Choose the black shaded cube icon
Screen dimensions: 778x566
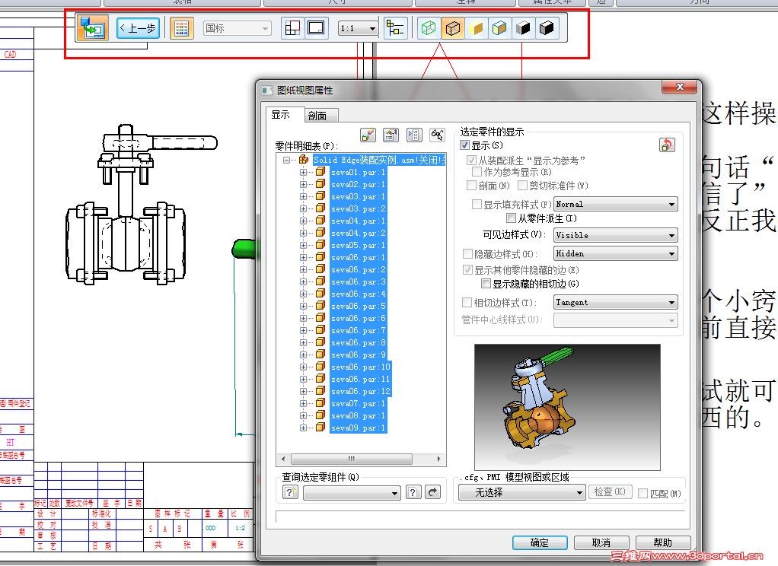point(547,28)
